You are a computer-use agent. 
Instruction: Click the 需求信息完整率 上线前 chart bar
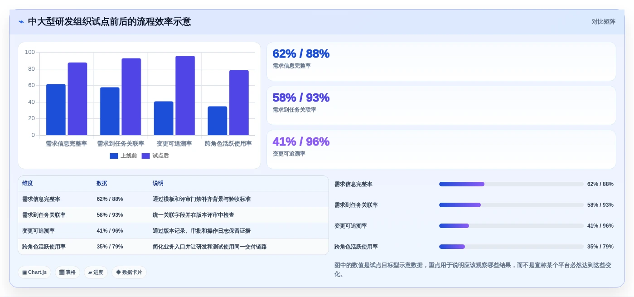tap(56, 110)
